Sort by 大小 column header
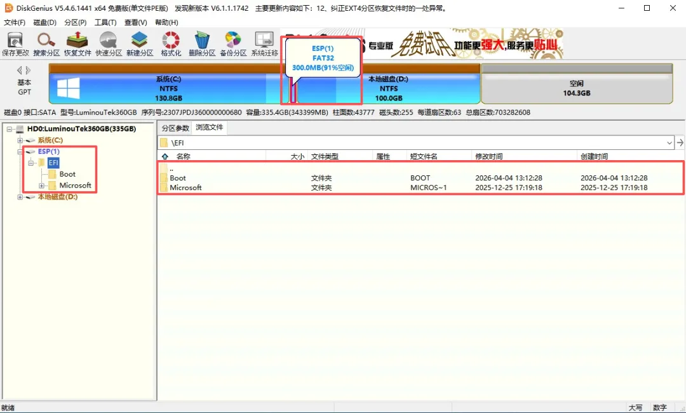The image size is (686, 413). point(287,156)
